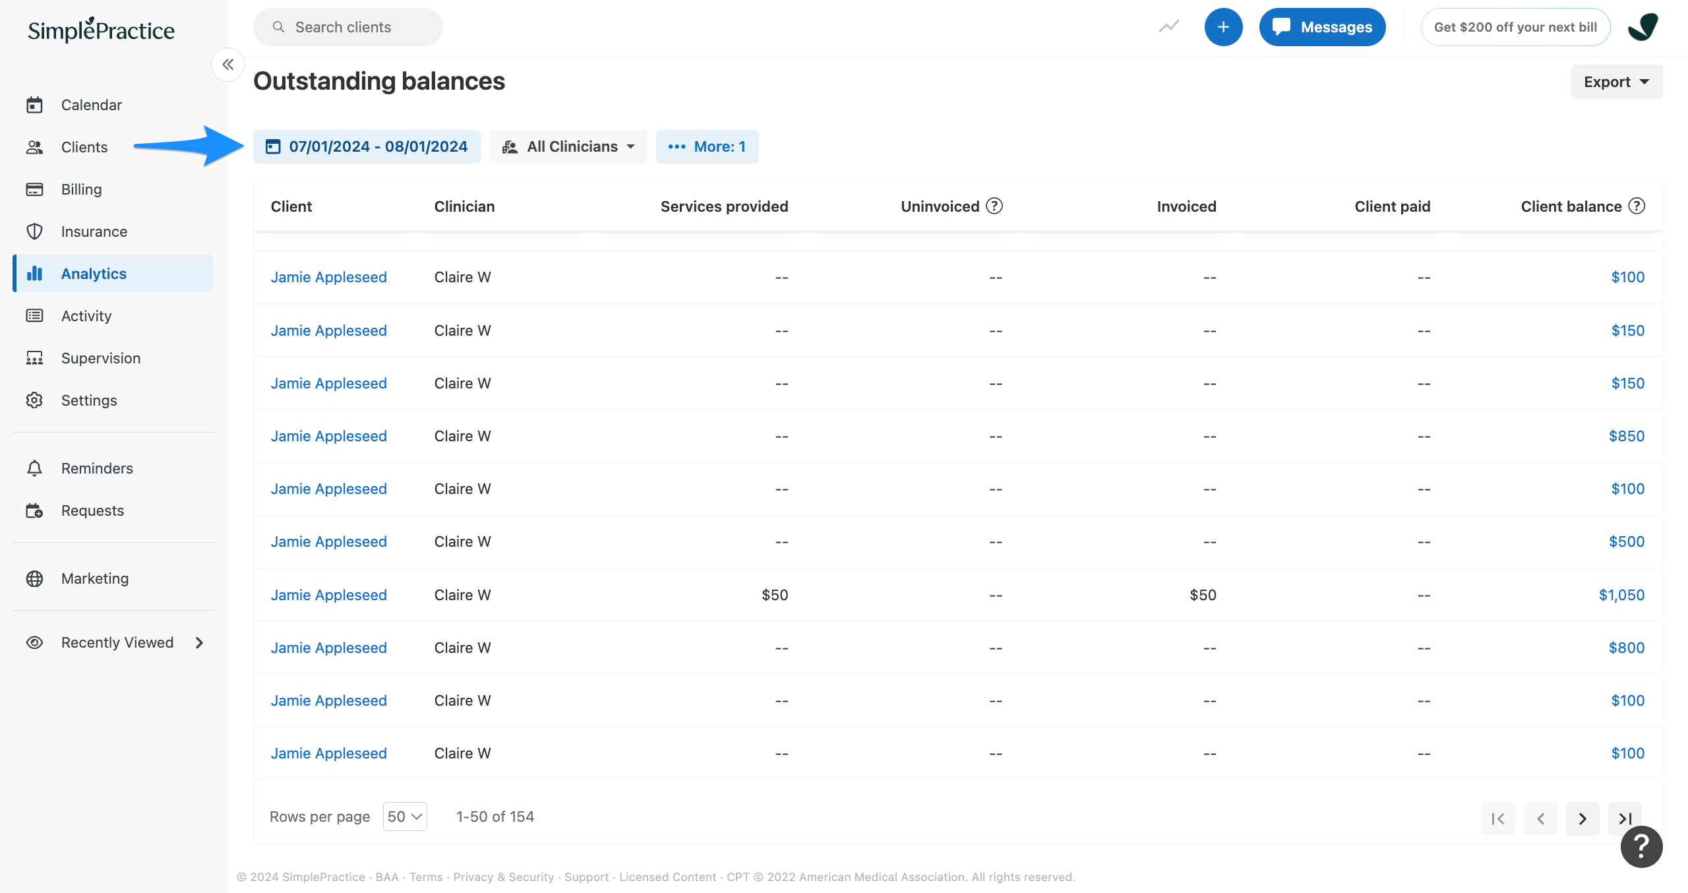1688x893 pixels.
Task: Click the Outstanding balances heading
Action: point(379,81)
